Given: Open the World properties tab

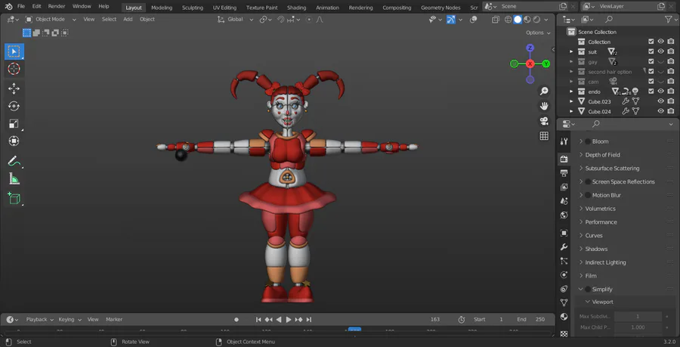Looking at the screenshot, I should tap(564, 215).
